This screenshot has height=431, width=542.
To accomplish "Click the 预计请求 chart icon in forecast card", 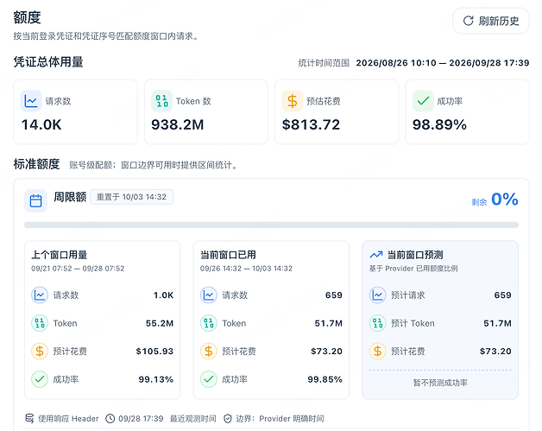I will pyautogui.click(x=377, y=295).
